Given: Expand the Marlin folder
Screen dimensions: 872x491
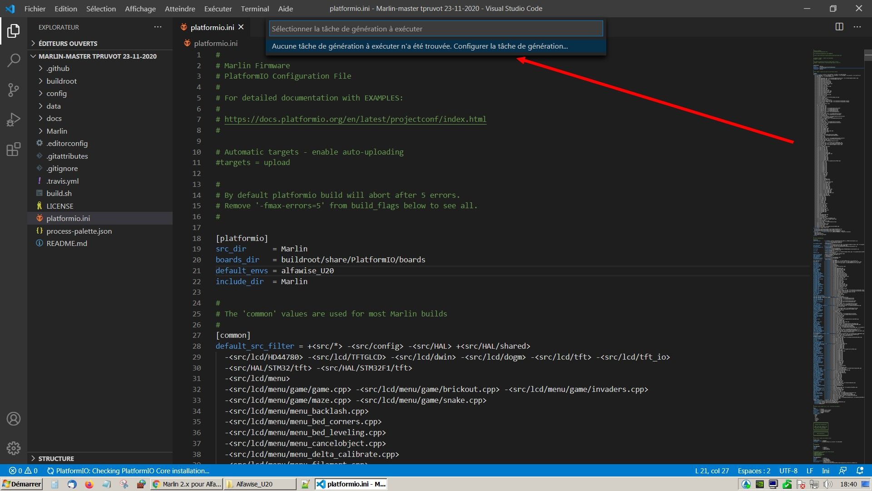Looking at the screenshot, I should [100, 131].
